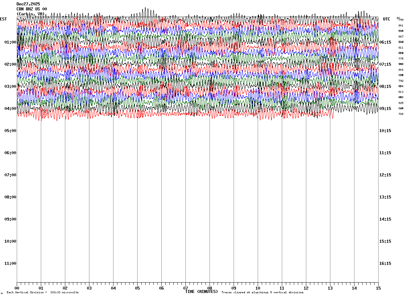
Task: Click the minute 12 axis tick label
Action: 306,288
